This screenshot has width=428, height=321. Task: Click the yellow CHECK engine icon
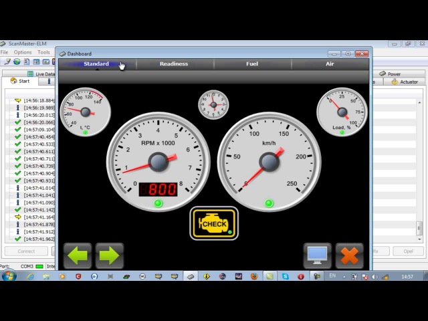pos(214,223)
